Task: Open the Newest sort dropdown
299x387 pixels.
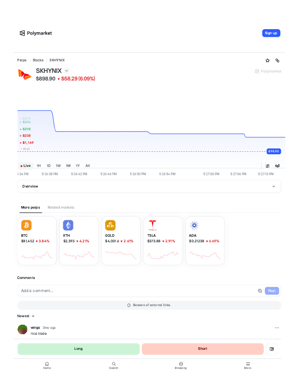Action: coord(26,316)
